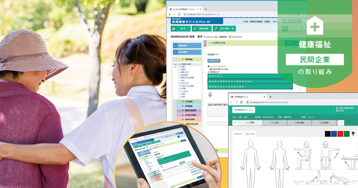Choose answer 肩の高さの半分までしかあがらない
The width and height of the screenshot is (358, 188).
pyautogui.click(x=250, y=81)
